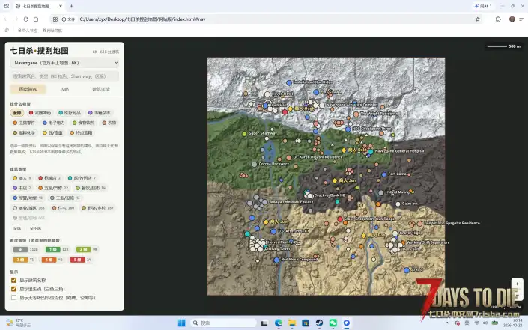528x330 pixels.
Task: Reload the page with browser refresh icon
Action: pyautogui.click(x=26, y=19)
